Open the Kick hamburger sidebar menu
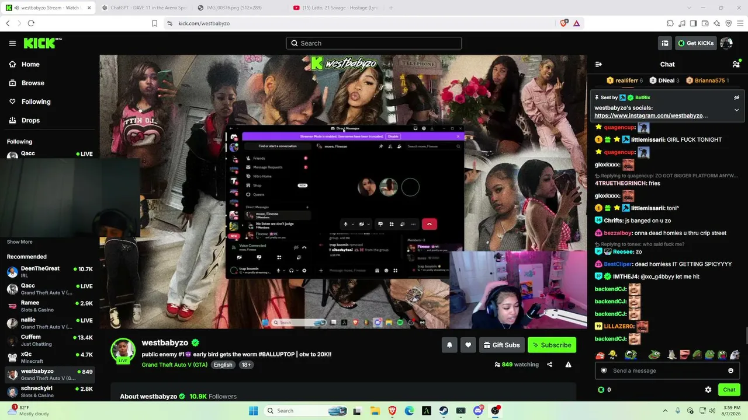This screenshot has height=420, width=748. 12,43
